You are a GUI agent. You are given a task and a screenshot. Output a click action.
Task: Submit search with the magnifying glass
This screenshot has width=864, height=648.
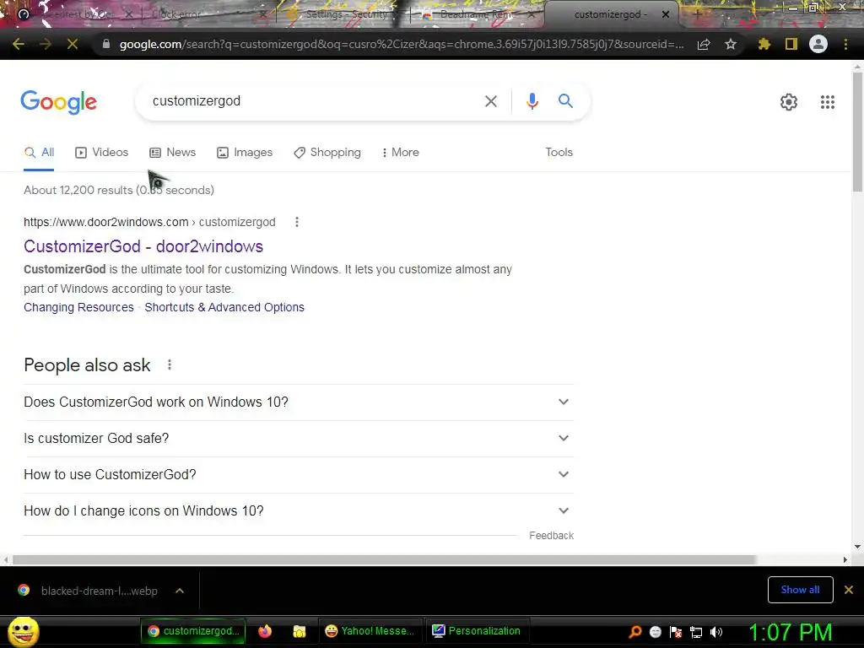click(x=565, y=101)
